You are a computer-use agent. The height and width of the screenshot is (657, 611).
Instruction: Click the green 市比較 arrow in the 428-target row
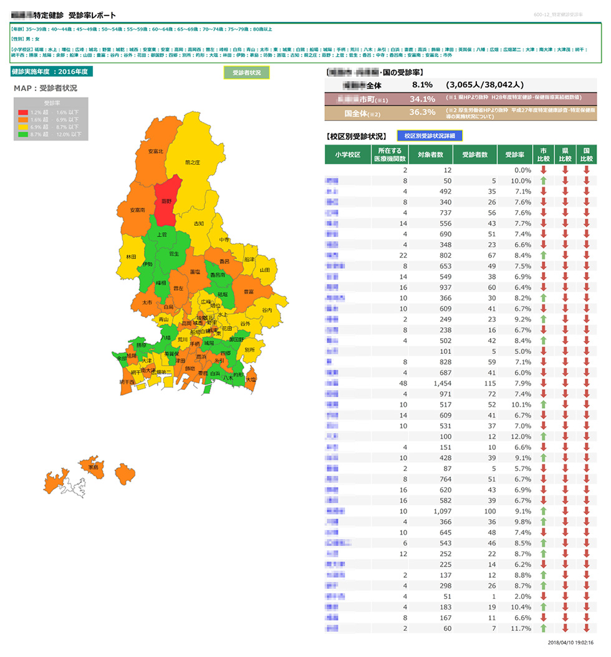543,458
